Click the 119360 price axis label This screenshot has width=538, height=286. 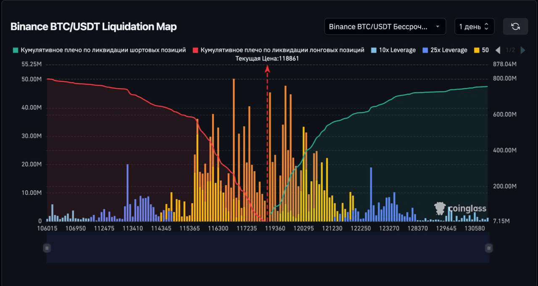276,228
